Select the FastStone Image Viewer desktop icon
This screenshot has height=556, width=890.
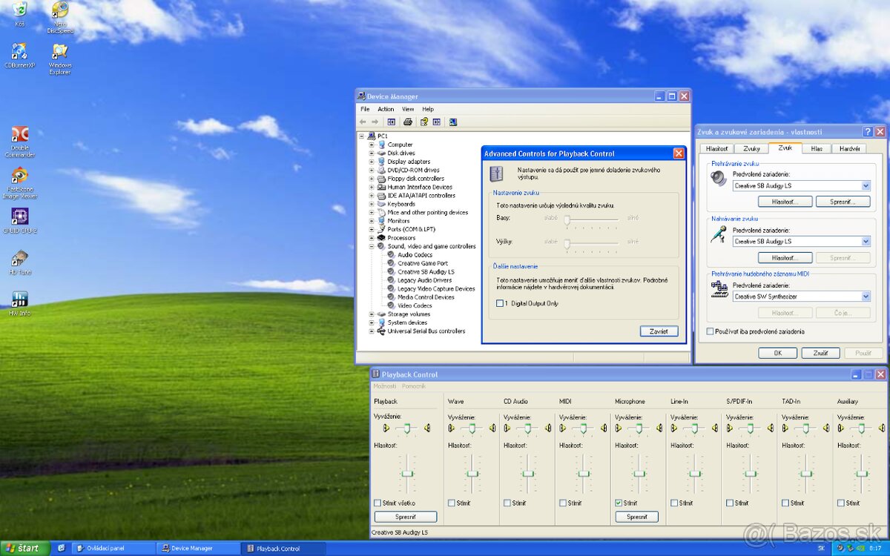pyautogui.click(x=20, y=183)
